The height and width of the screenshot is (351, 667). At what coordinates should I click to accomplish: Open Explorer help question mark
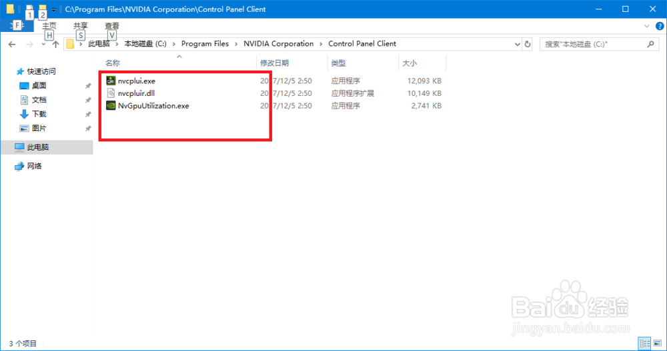click(660, 26)
